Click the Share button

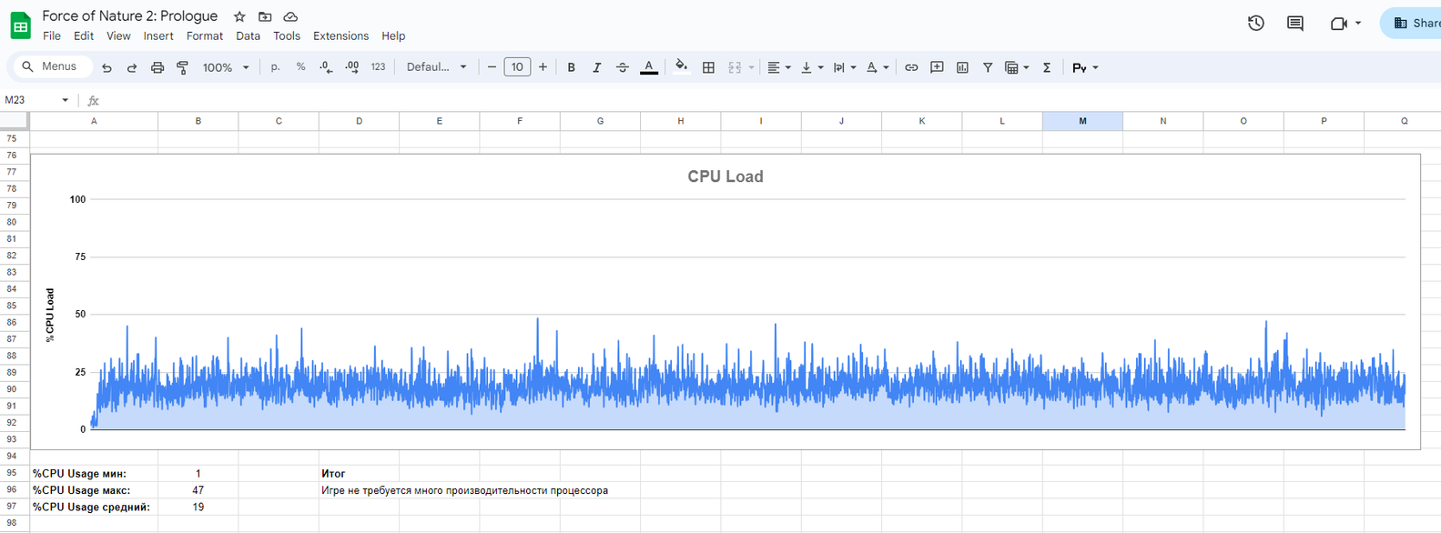tap(1416, 24)
